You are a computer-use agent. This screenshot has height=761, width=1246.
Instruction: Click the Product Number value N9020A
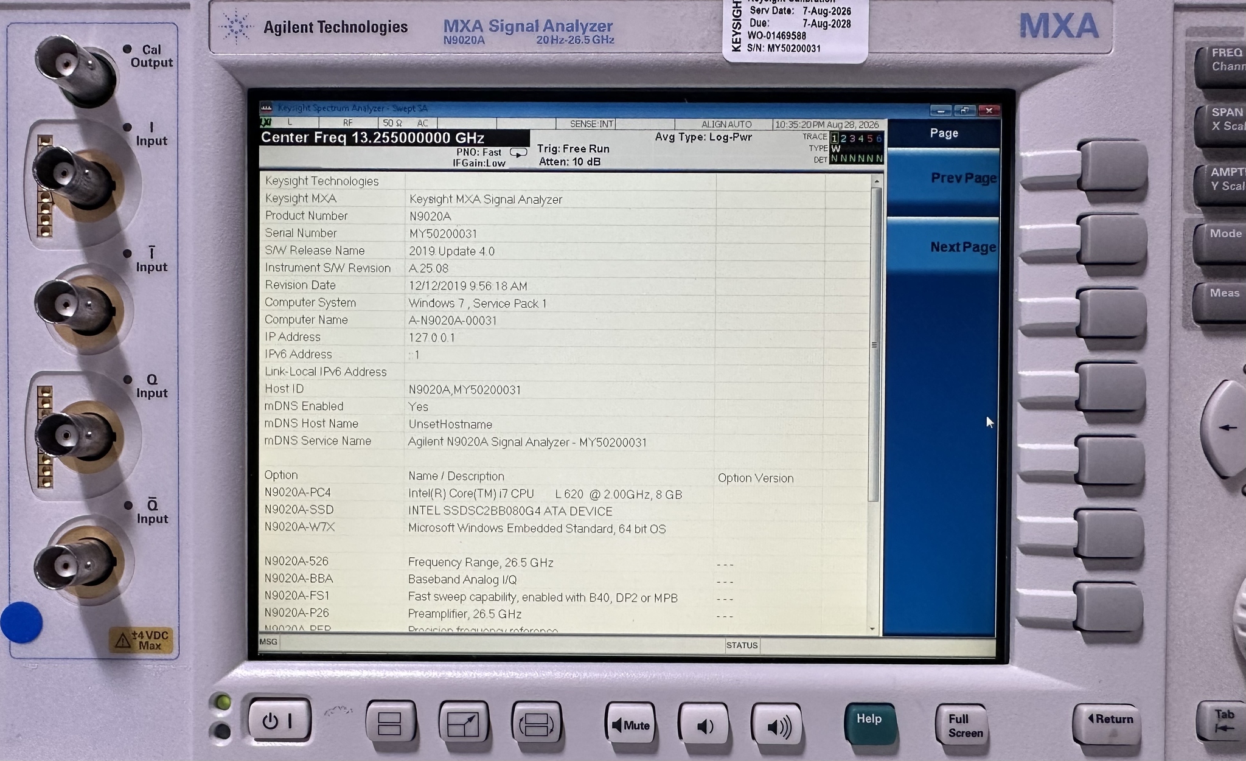[x=430, y=217]
